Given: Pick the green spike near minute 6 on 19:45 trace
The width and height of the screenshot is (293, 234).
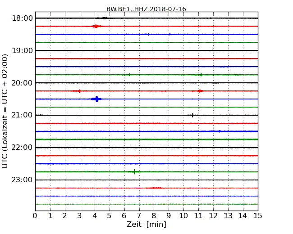Looking at the screenshot, I should click(x=129, y=75).
